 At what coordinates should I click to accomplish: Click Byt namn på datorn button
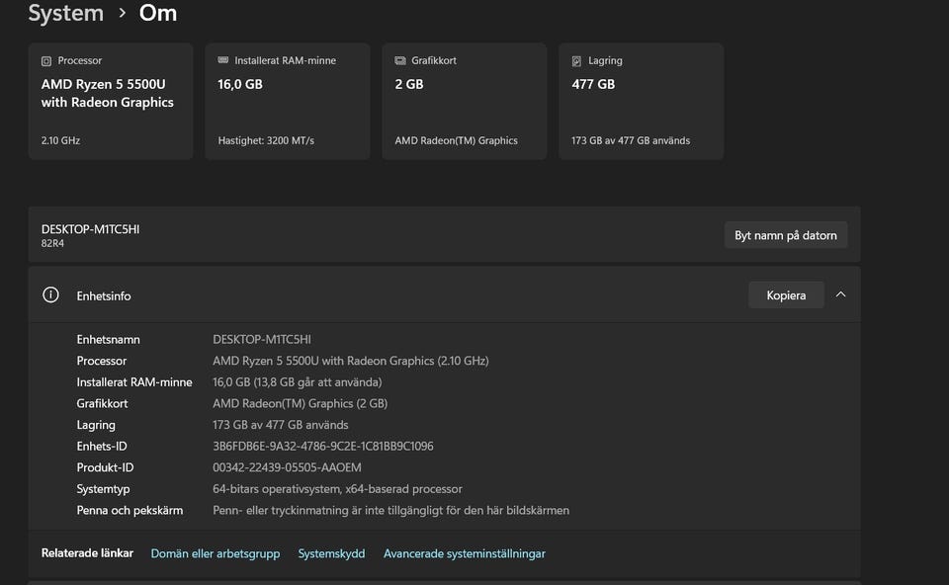pos(786,235)
